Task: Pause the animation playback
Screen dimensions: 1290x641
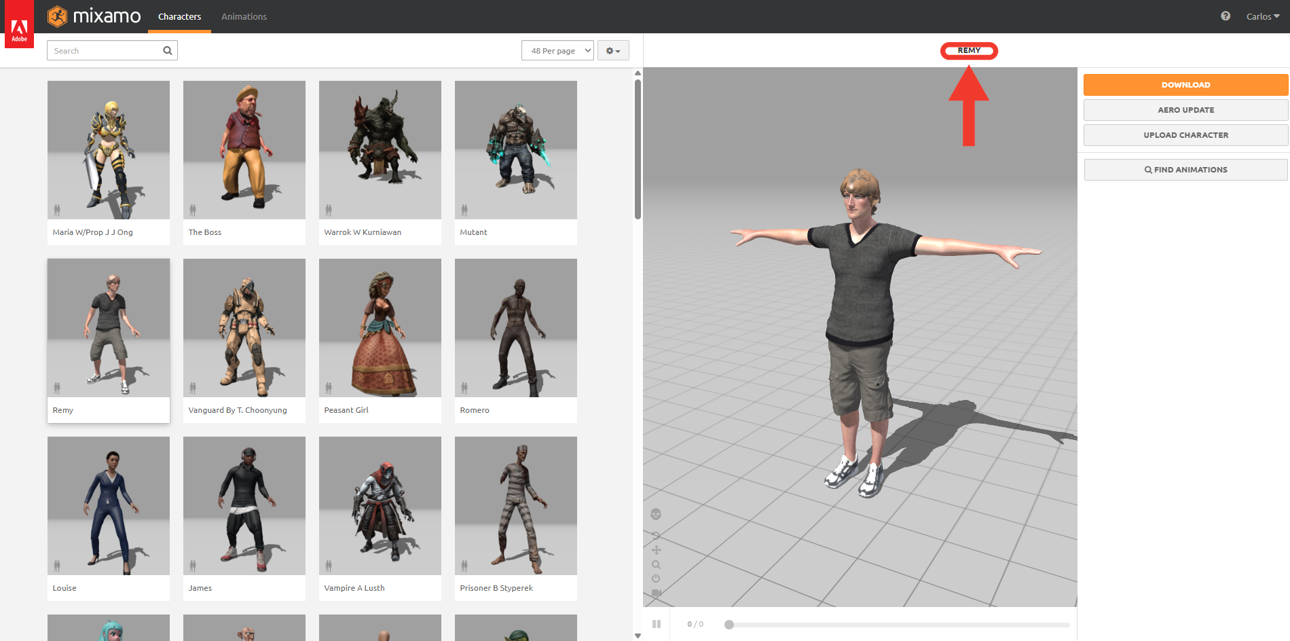Action: pos(657,624)
